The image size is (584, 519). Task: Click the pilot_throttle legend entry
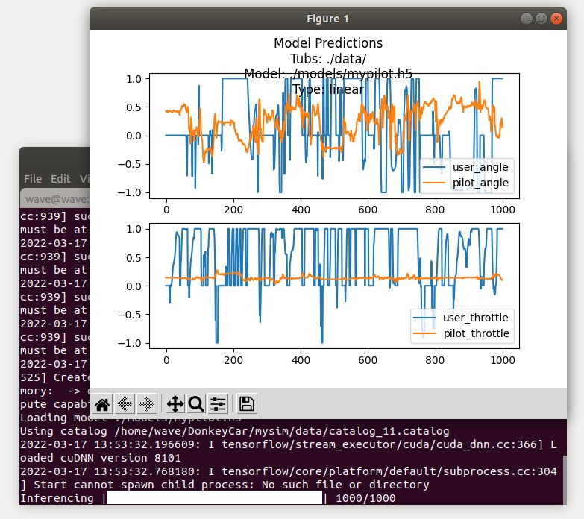[462, 333]
